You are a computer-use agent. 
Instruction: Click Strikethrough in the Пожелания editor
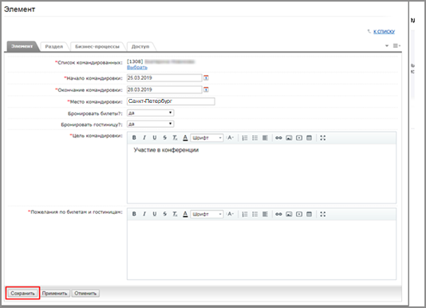[x=164, y=214]
